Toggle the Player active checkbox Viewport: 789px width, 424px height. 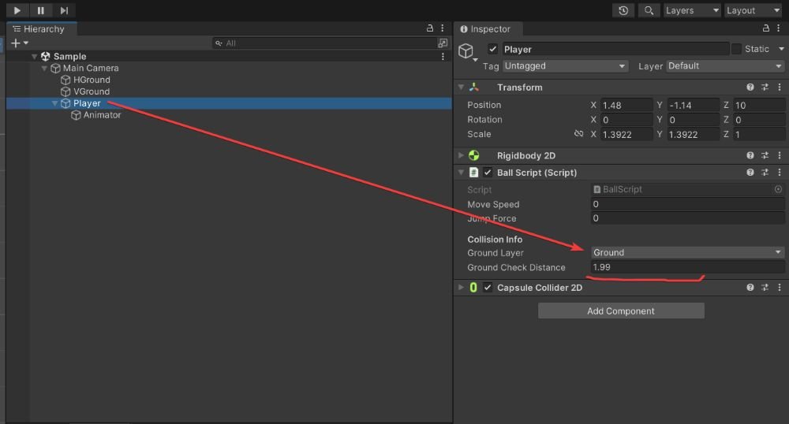tap(492, 49)
